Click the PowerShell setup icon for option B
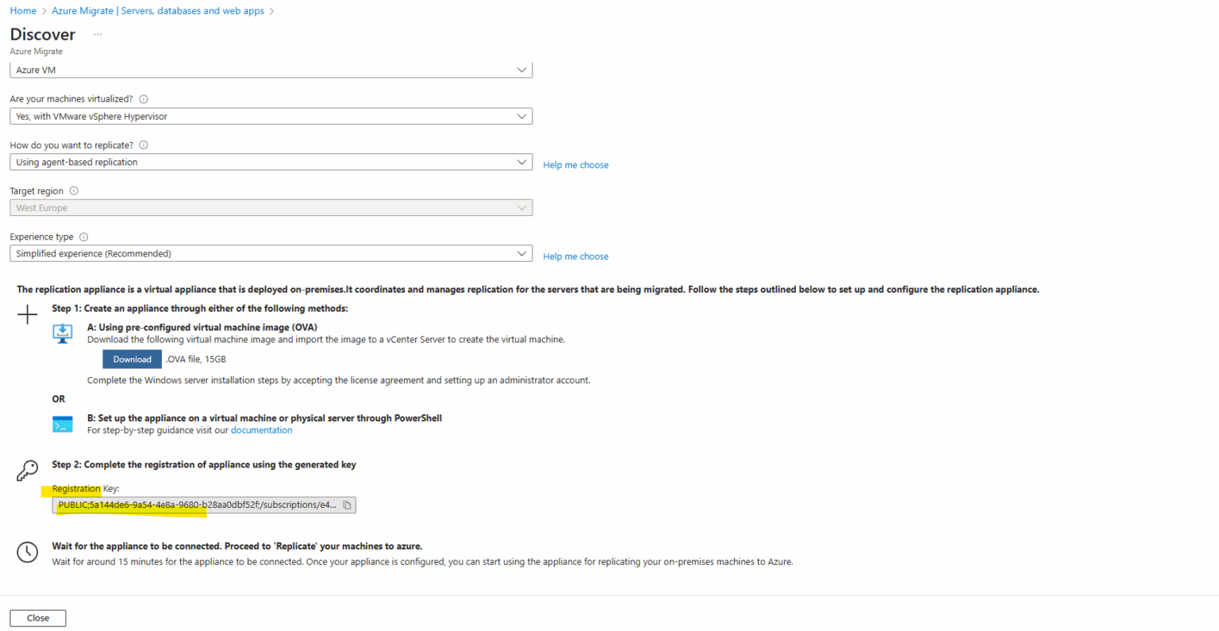This screenshot has height=631, width=1219. click(62, 423)
